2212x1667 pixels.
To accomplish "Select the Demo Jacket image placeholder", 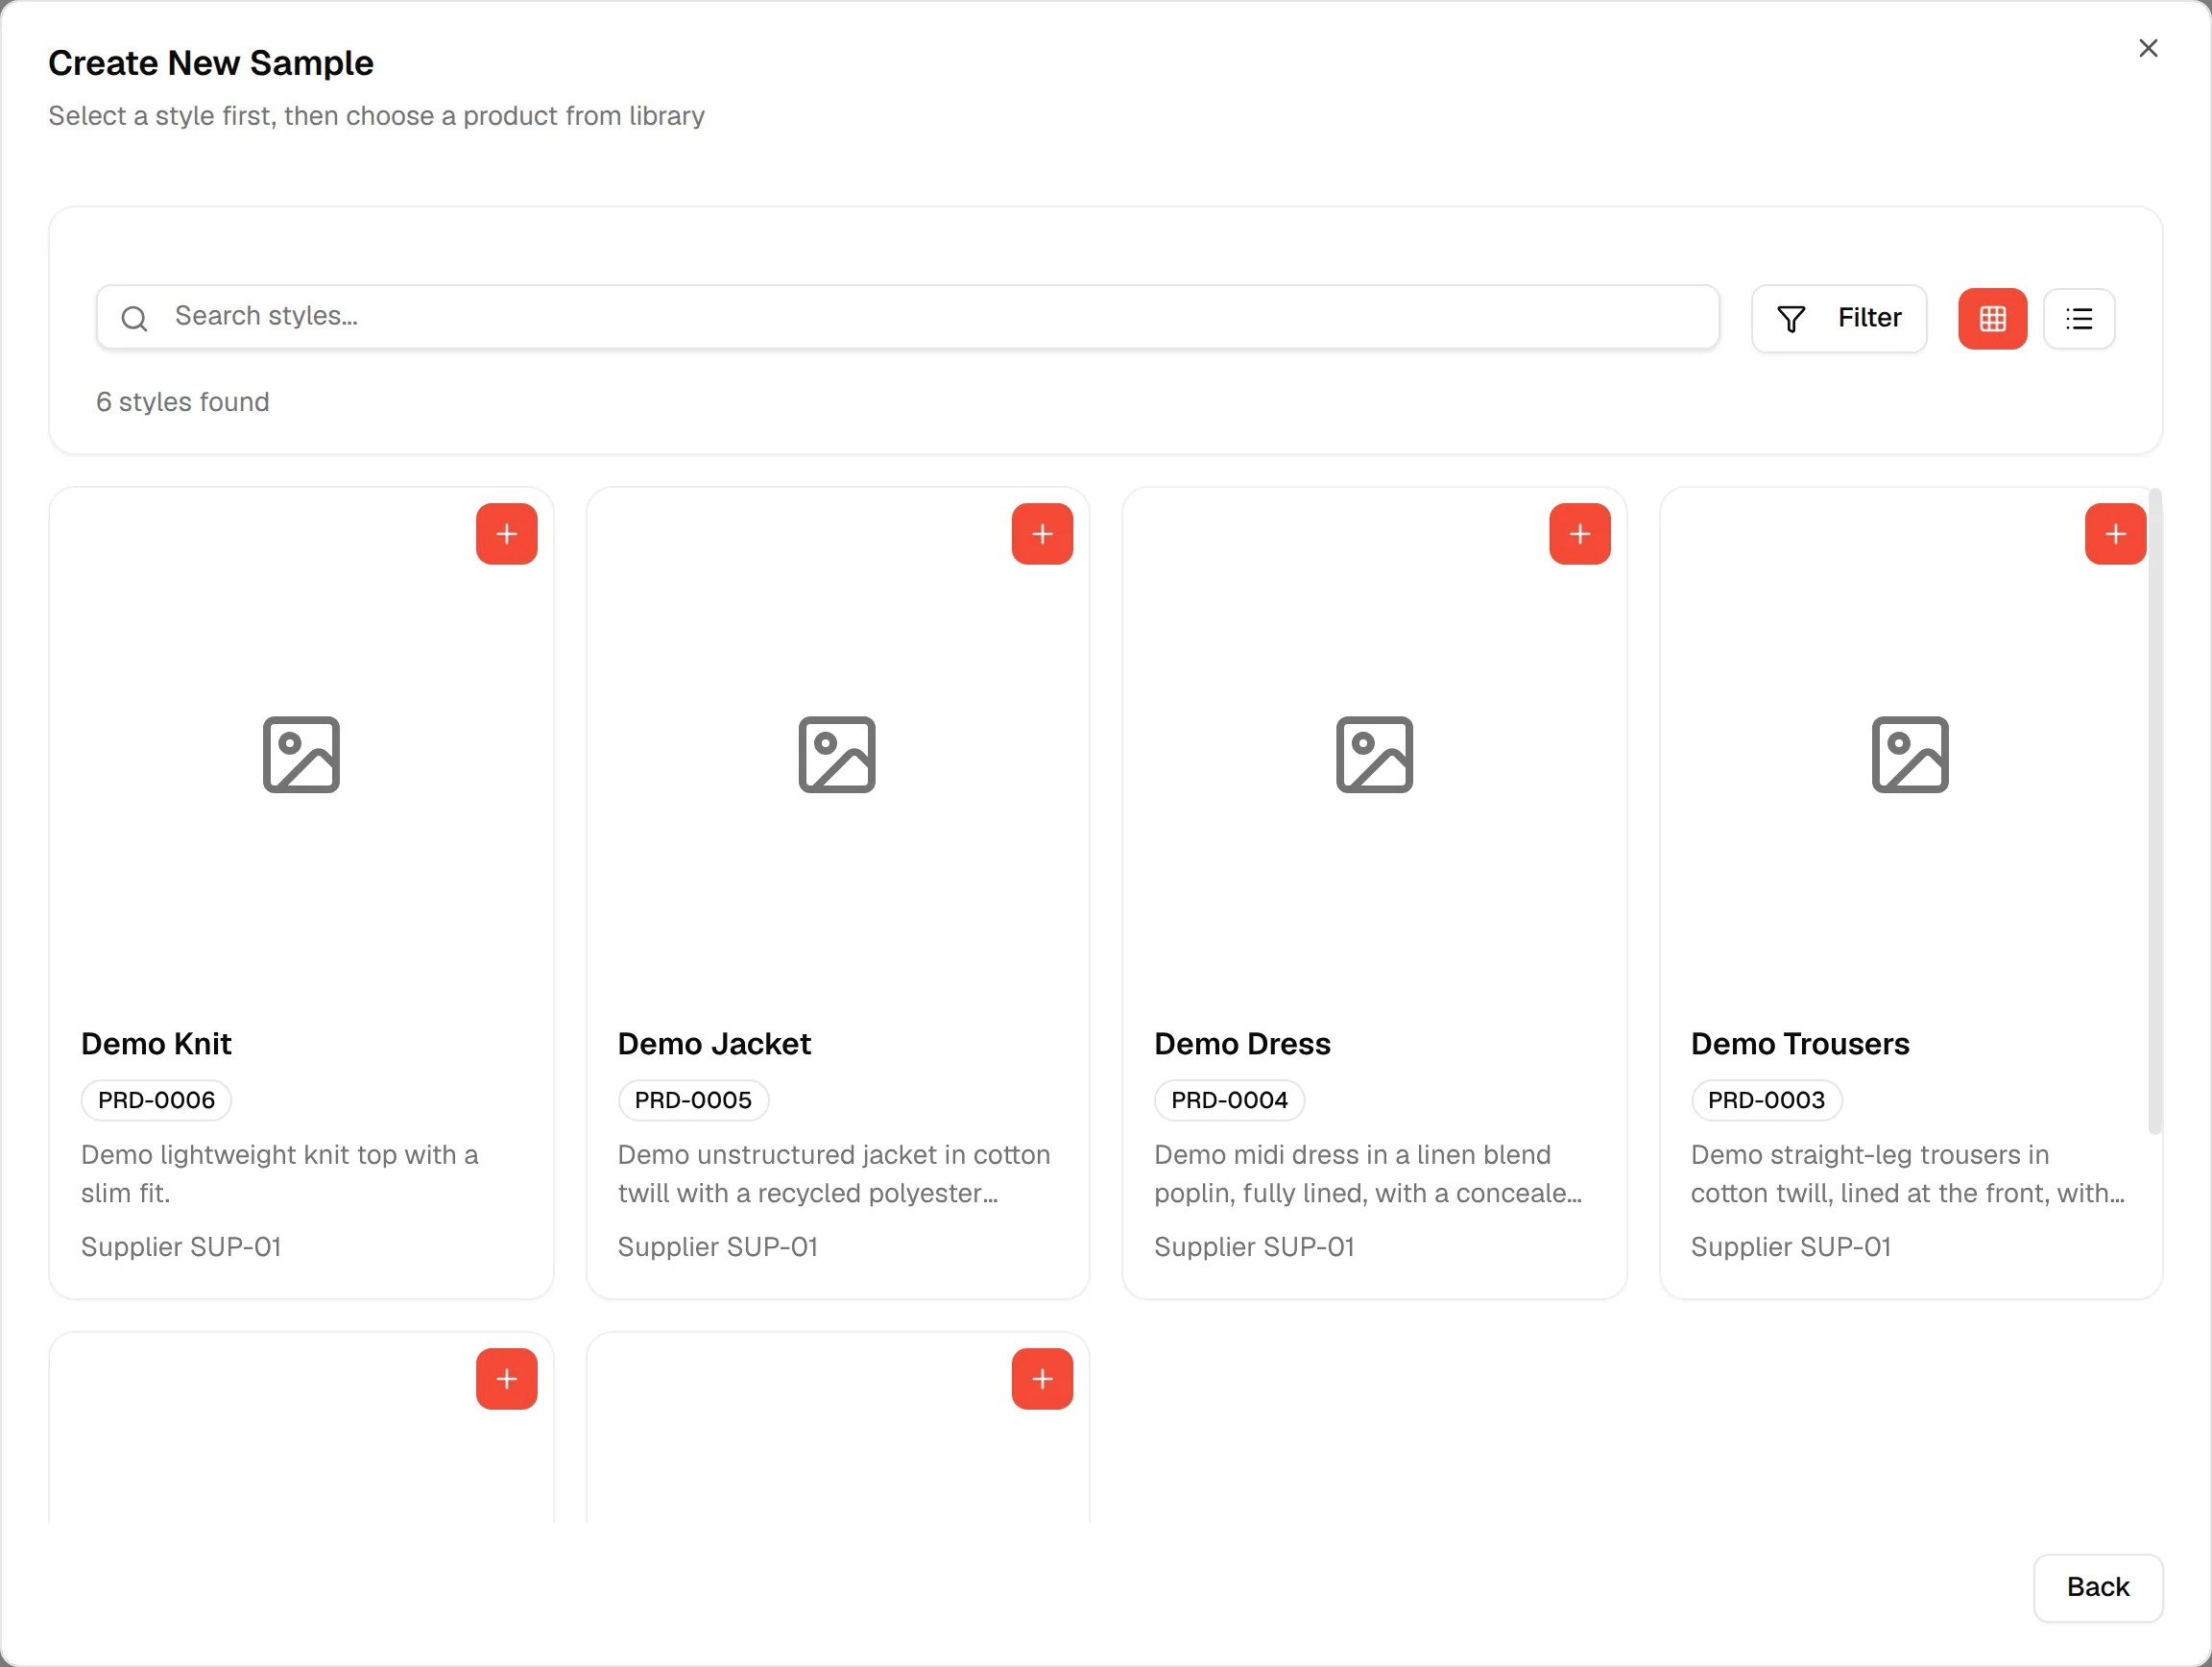I will 837,755.
